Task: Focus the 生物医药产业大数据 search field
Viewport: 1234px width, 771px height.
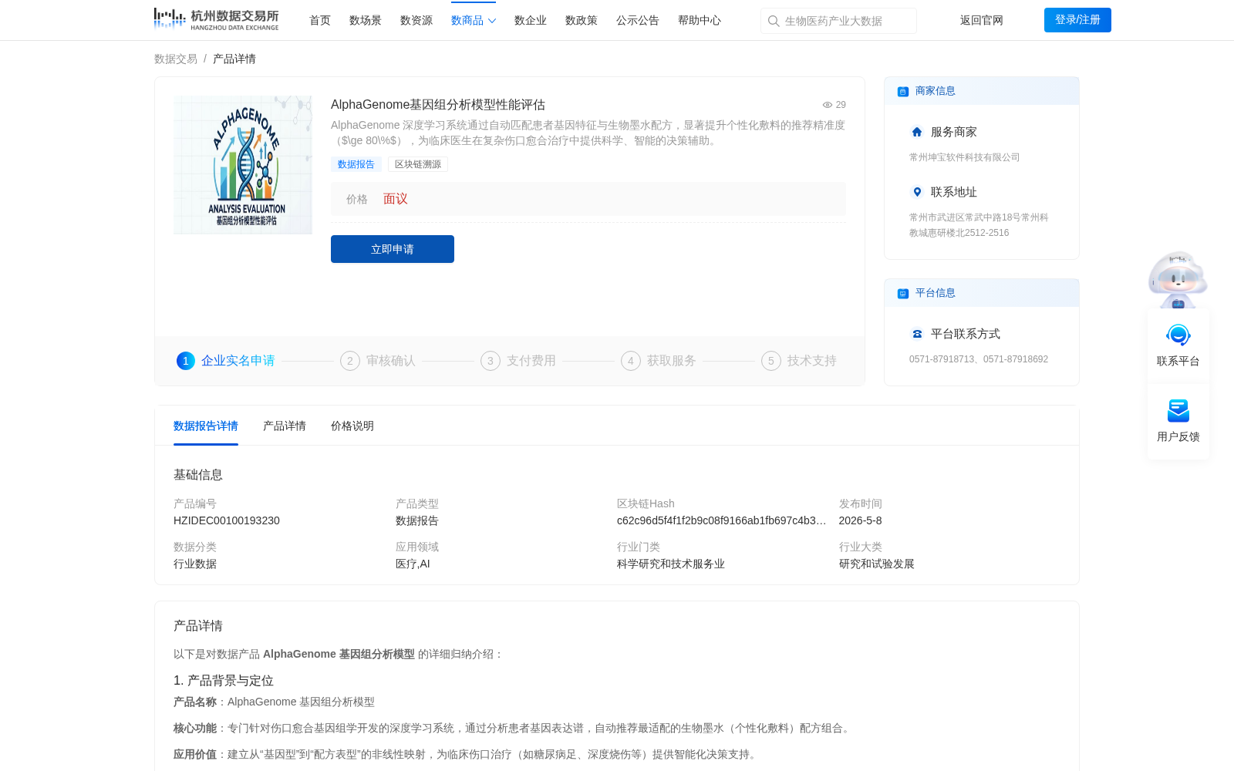Action: coord(838,21)
